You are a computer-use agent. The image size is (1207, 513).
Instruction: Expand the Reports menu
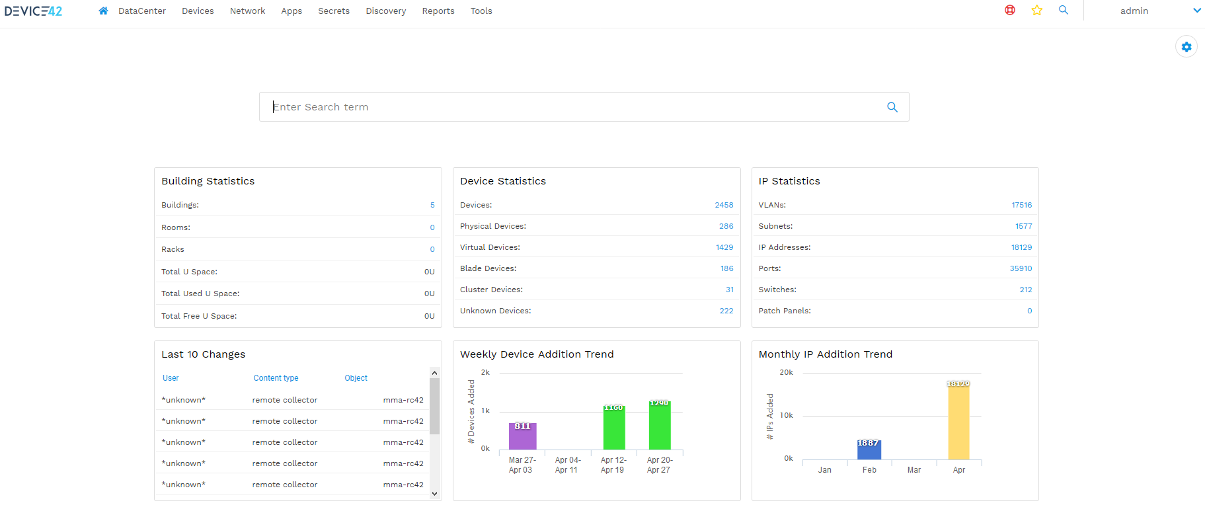coord(438,11)
